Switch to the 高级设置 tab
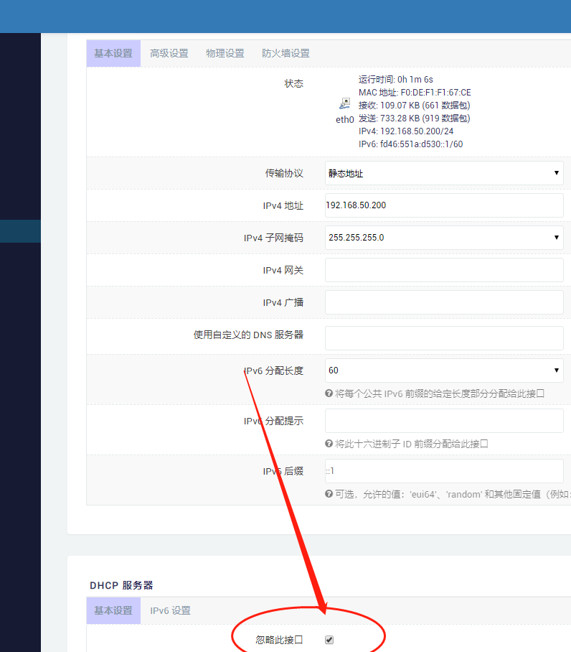 (x=169, y=53)
